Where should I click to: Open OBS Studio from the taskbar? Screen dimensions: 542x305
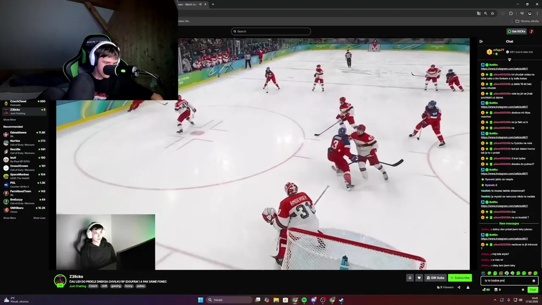(x=323, y=300)
